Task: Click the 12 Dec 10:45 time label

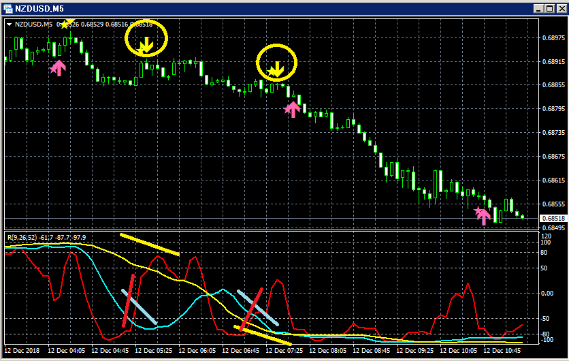Action: pos(502,351)
